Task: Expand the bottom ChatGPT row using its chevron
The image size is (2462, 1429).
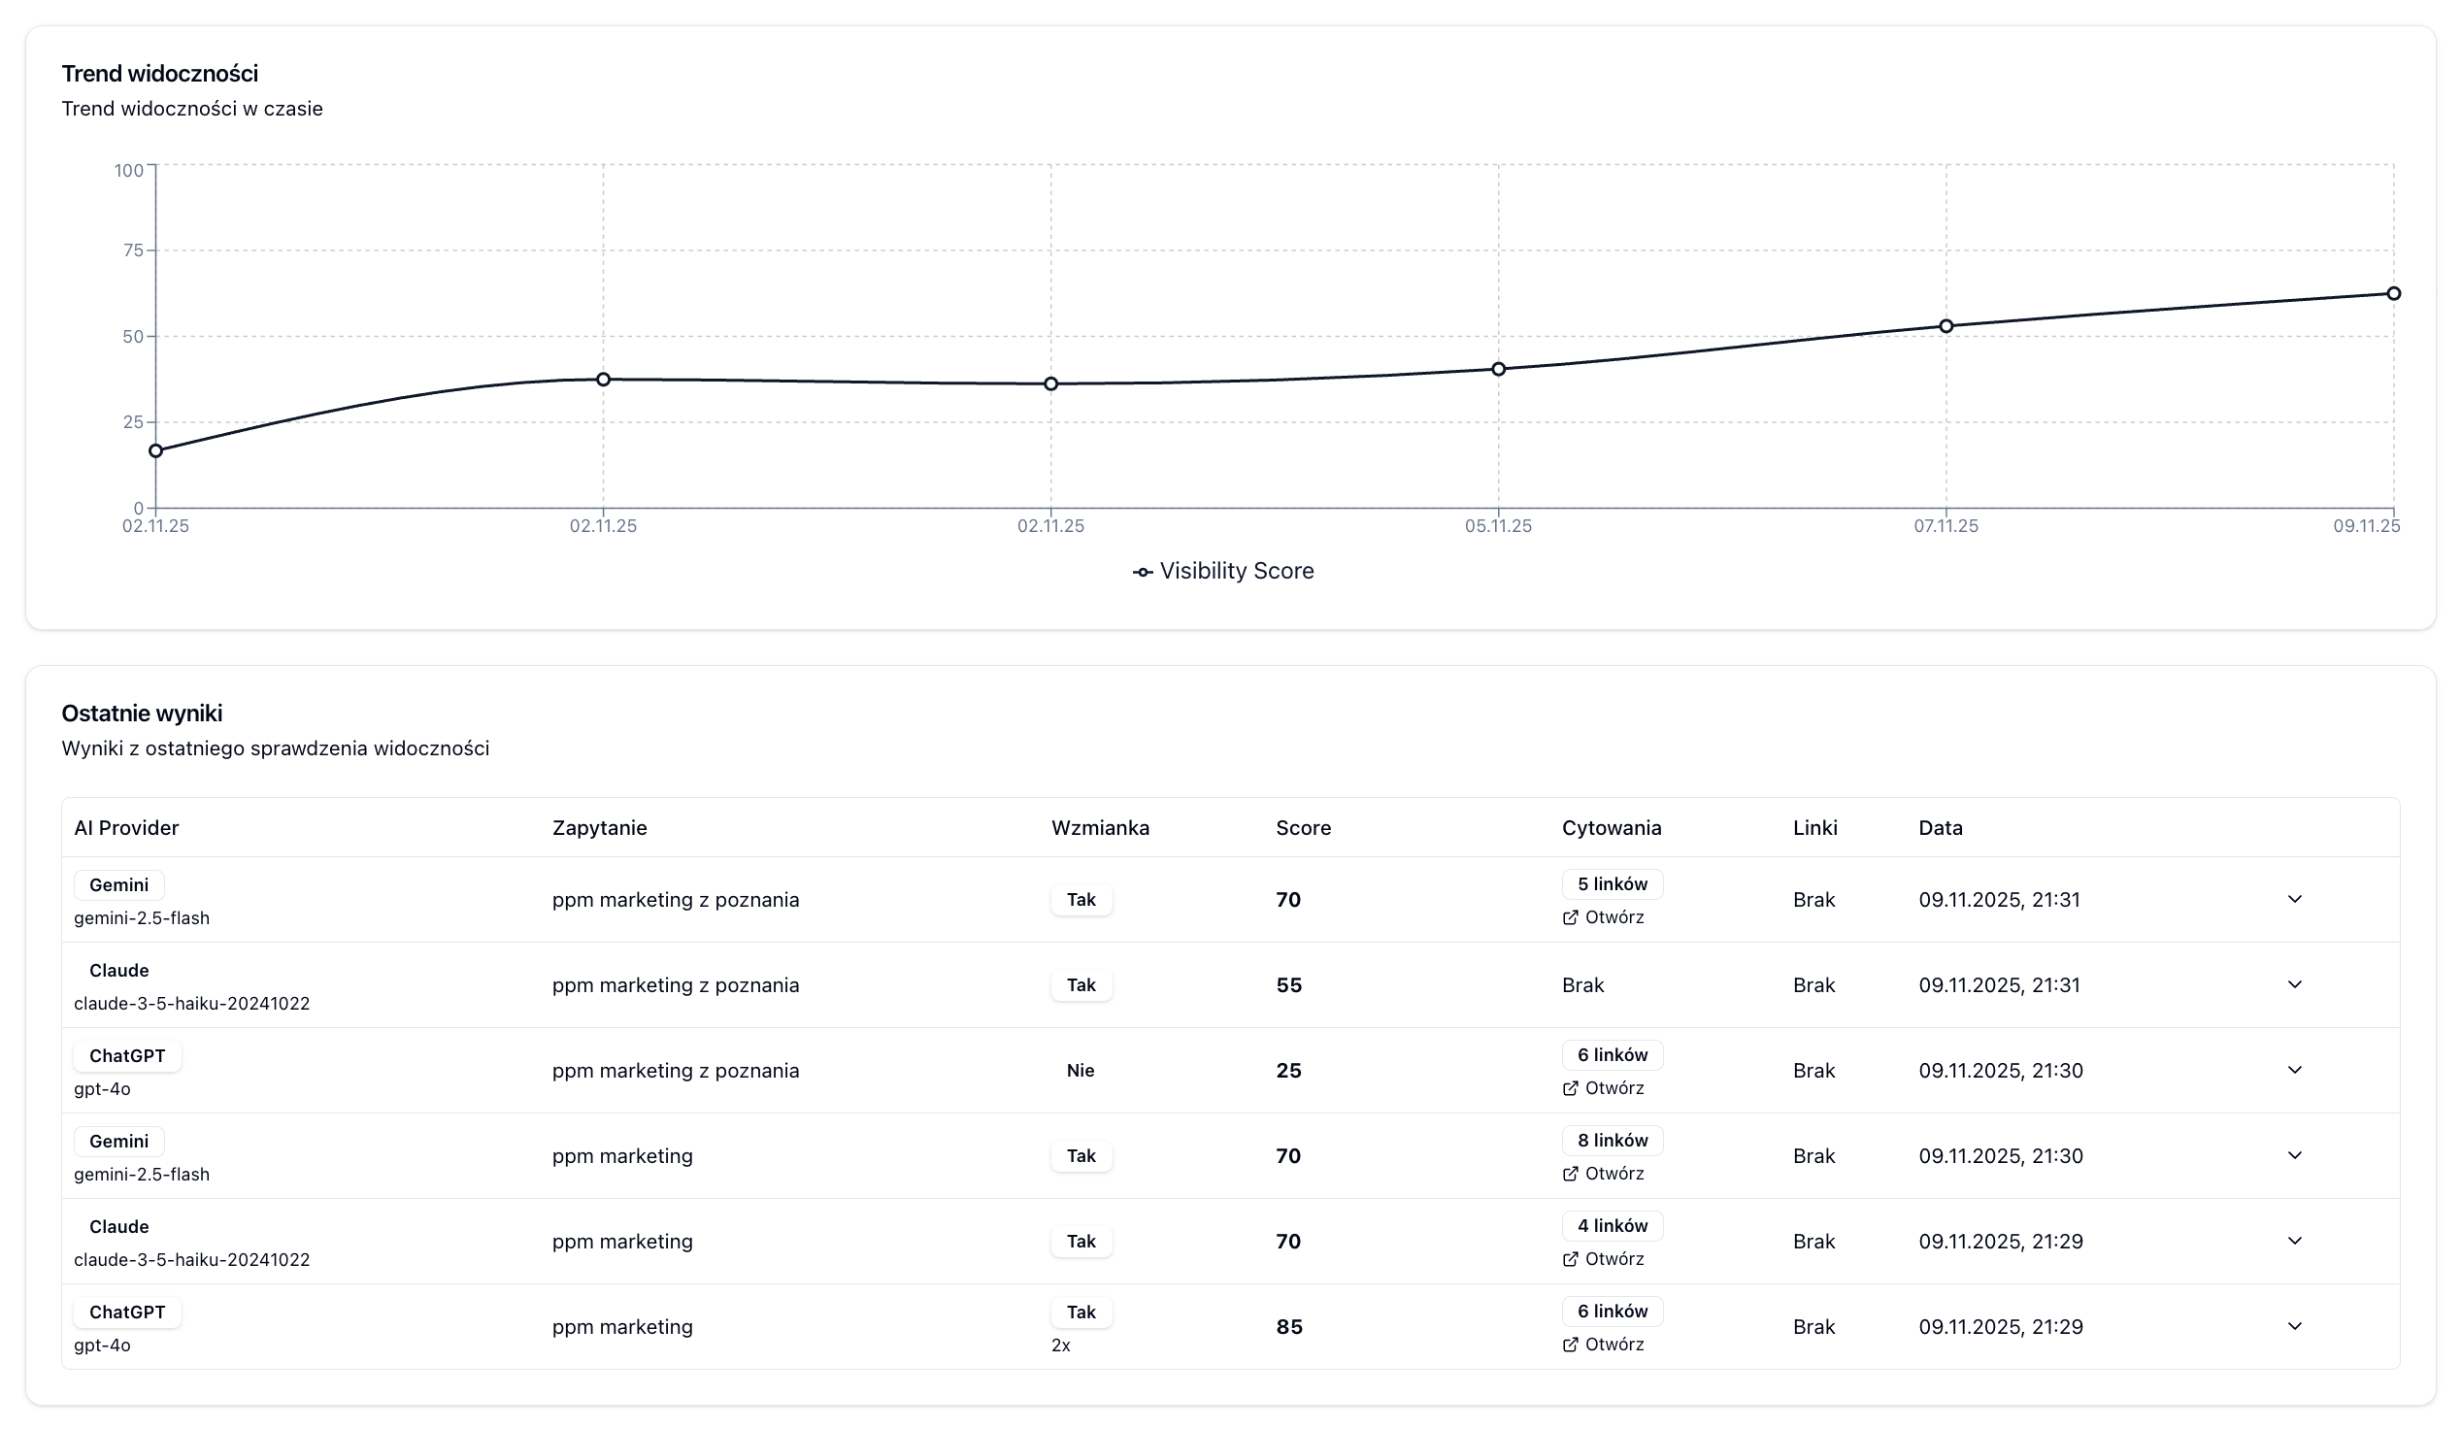Action: click(2297, 1326)
